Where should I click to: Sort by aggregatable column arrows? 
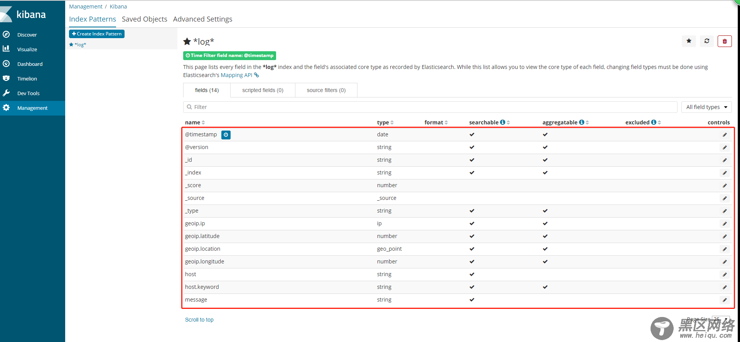coord(587,122)
